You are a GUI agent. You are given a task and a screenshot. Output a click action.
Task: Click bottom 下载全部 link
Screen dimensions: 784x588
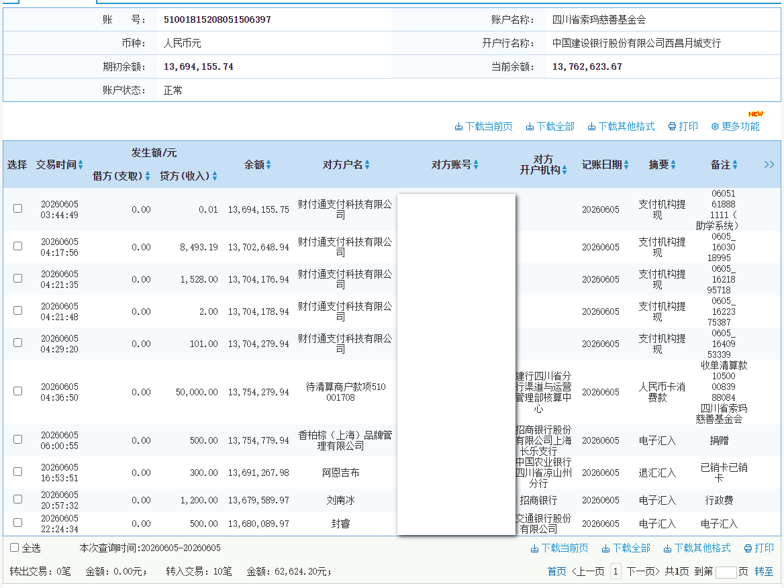[626, 548]
